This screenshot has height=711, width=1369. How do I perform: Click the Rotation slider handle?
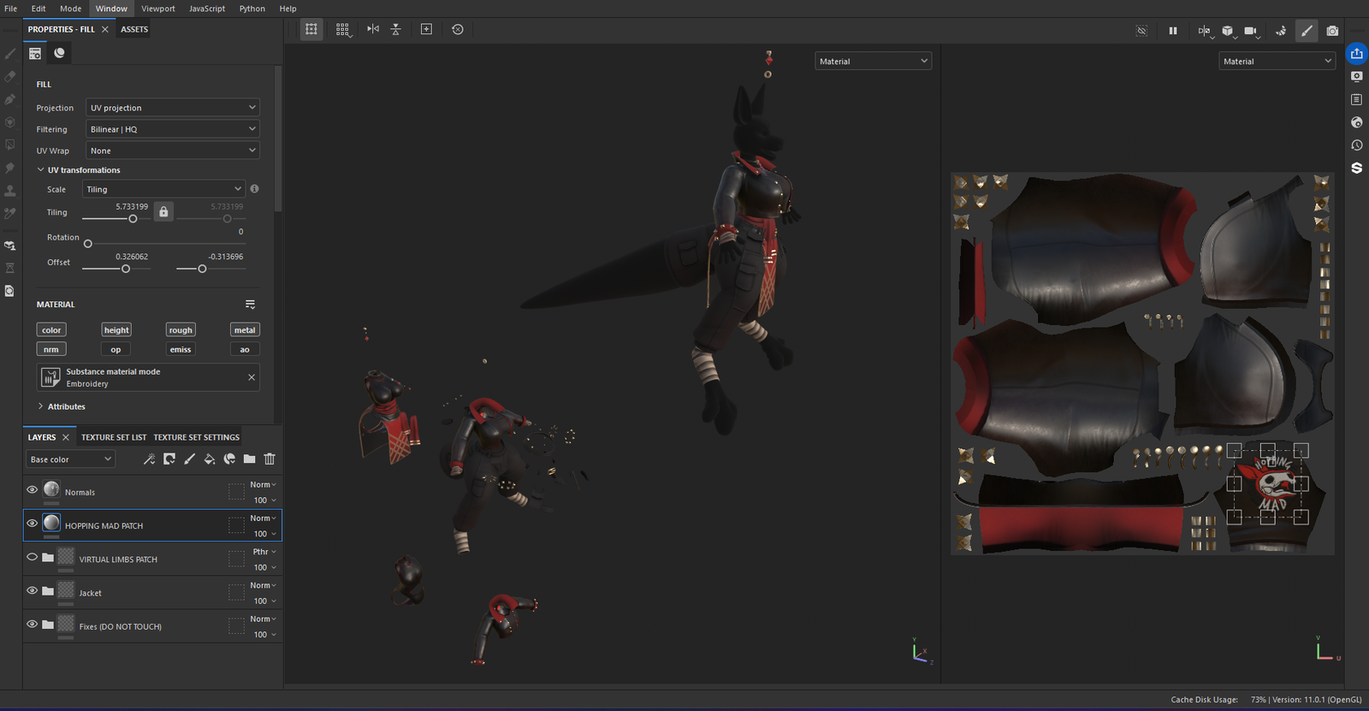pos(88,244)
